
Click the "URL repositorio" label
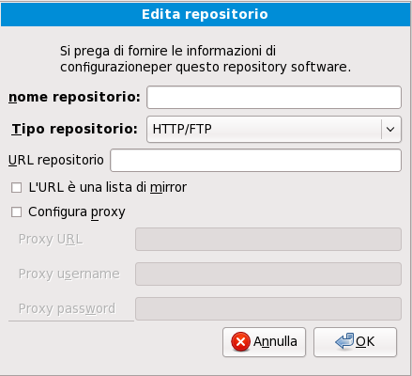(56, 160)
